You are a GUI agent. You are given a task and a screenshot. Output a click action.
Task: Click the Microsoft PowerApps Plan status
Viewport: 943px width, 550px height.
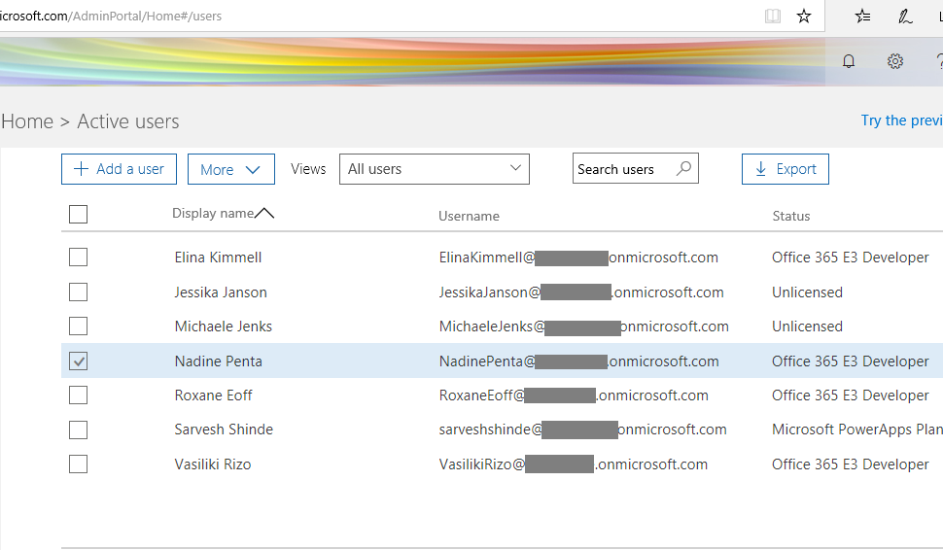(x=857, y=430)
